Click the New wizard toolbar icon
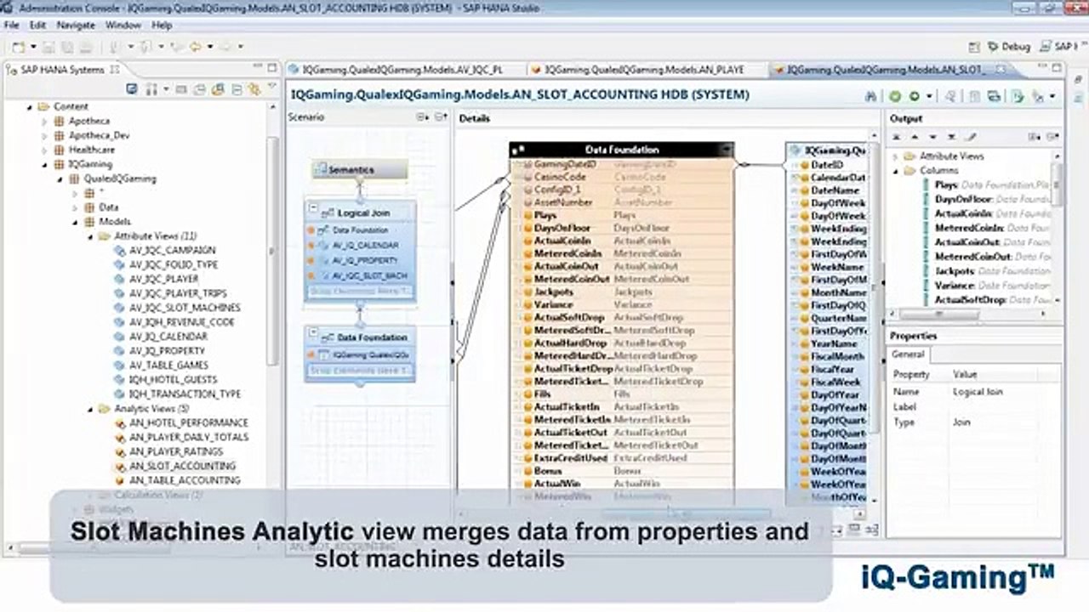1089x612 pixels. 17,47
